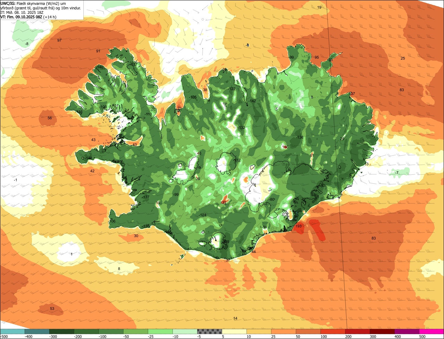
Task: Click the map value '-124'
Action: tap(203, 215)
